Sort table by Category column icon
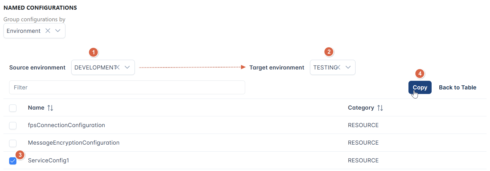The width and height of the screenshot is (490, 171). pyautogui.click(x=380, y=108)
